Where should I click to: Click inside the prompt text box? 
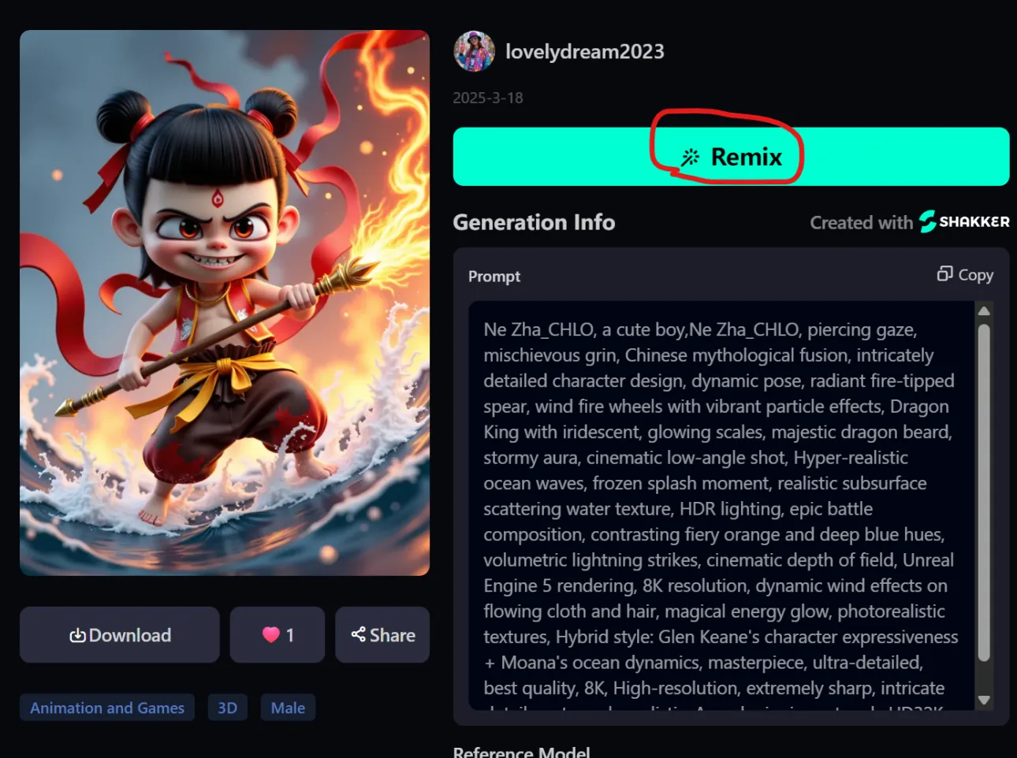(x=721, y=506)
